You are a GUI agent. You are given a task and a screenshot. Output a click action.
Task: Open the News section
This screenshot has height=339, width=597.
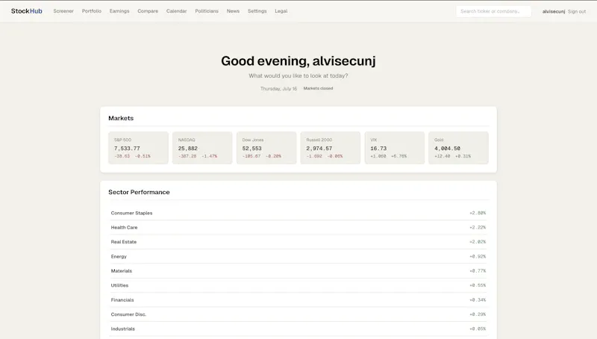click(233, 11)
